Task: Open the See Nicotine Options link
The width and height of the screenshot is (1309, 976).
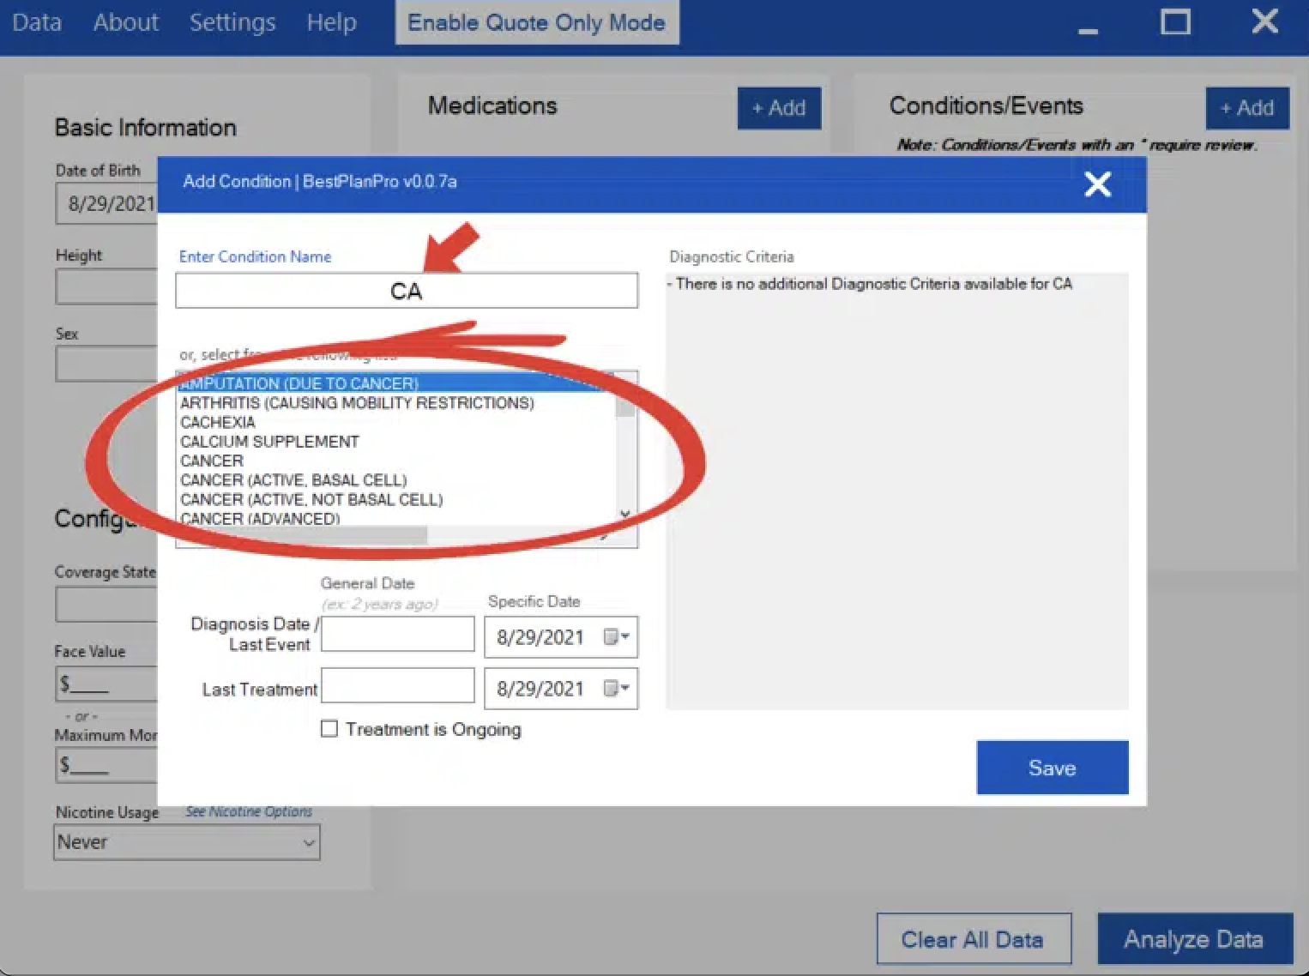Action: (249, 811)
